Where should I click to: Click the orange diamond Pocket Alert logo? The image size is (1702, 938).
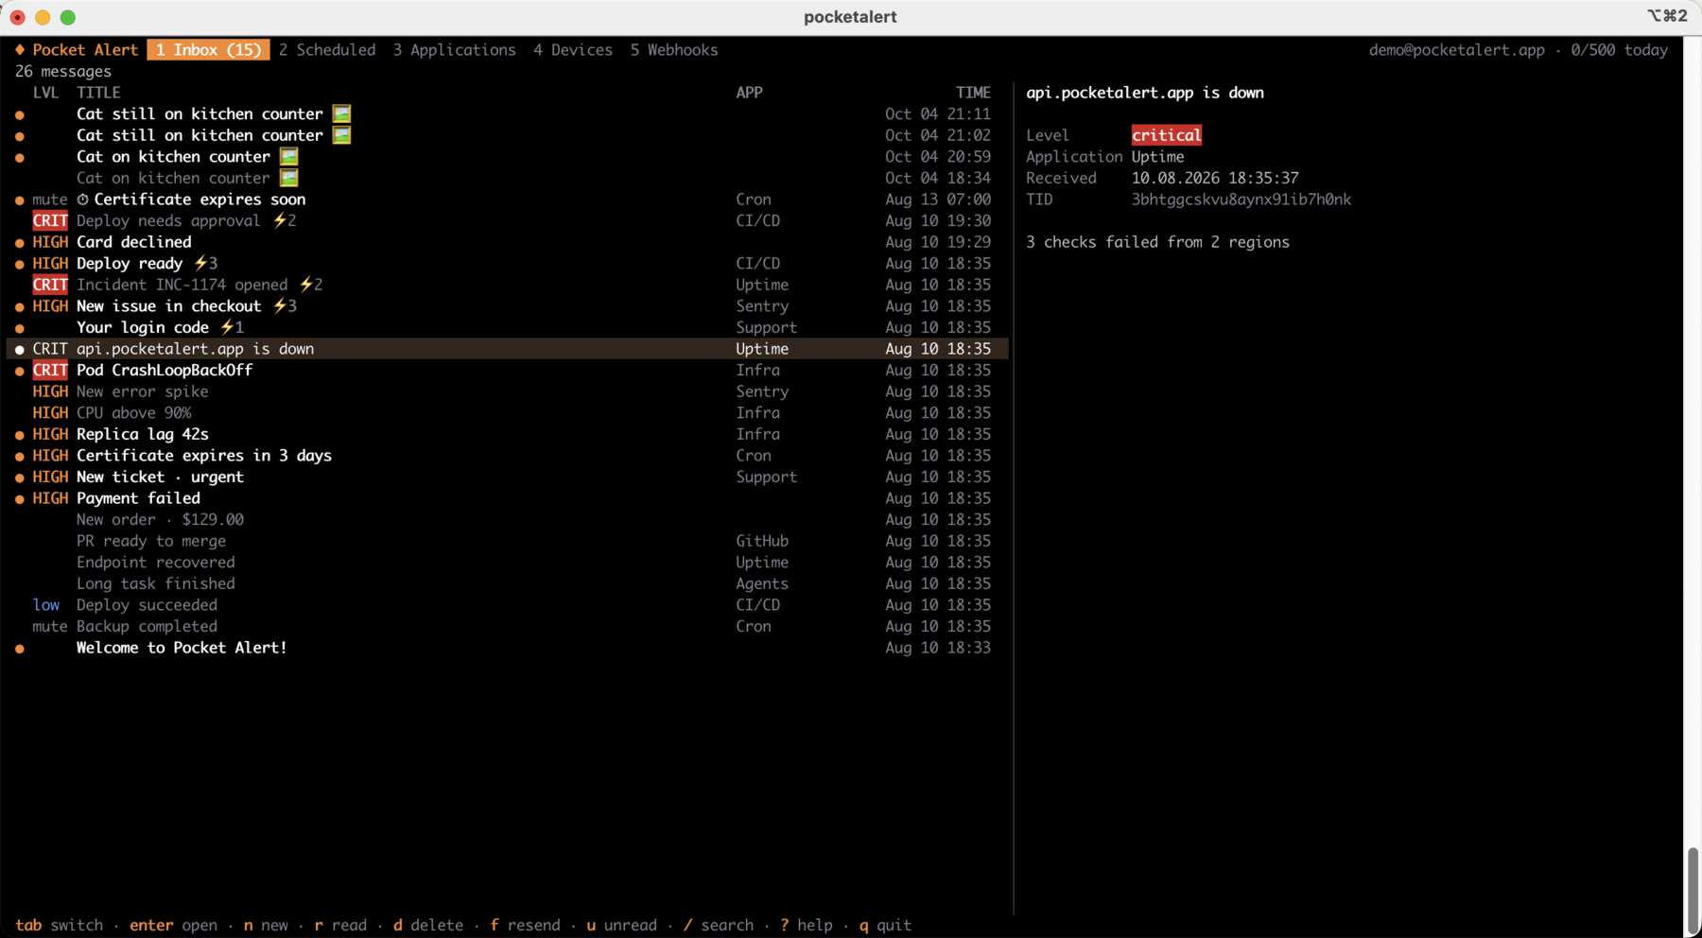pyautogui.click(x=20, y=49)
